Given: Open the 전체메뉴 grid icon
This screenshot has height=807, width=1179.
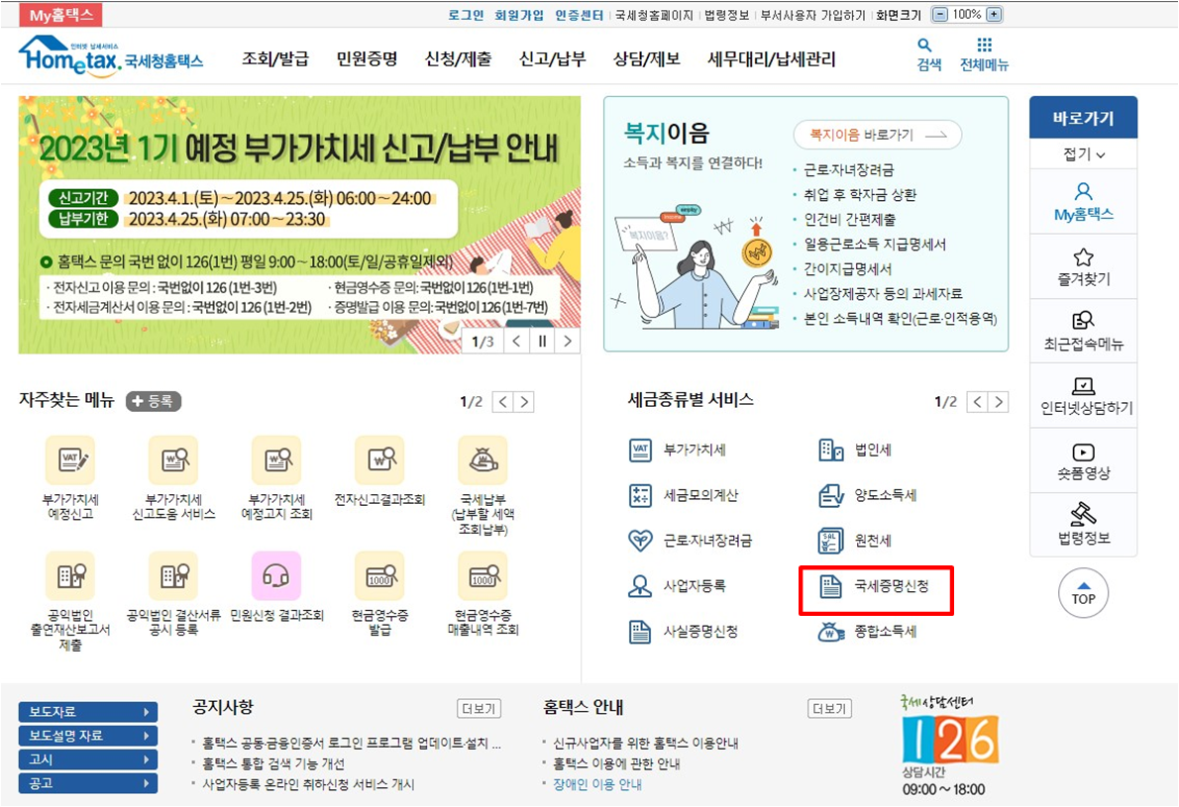Looking at the screenshot, I should tap(983, 48).
